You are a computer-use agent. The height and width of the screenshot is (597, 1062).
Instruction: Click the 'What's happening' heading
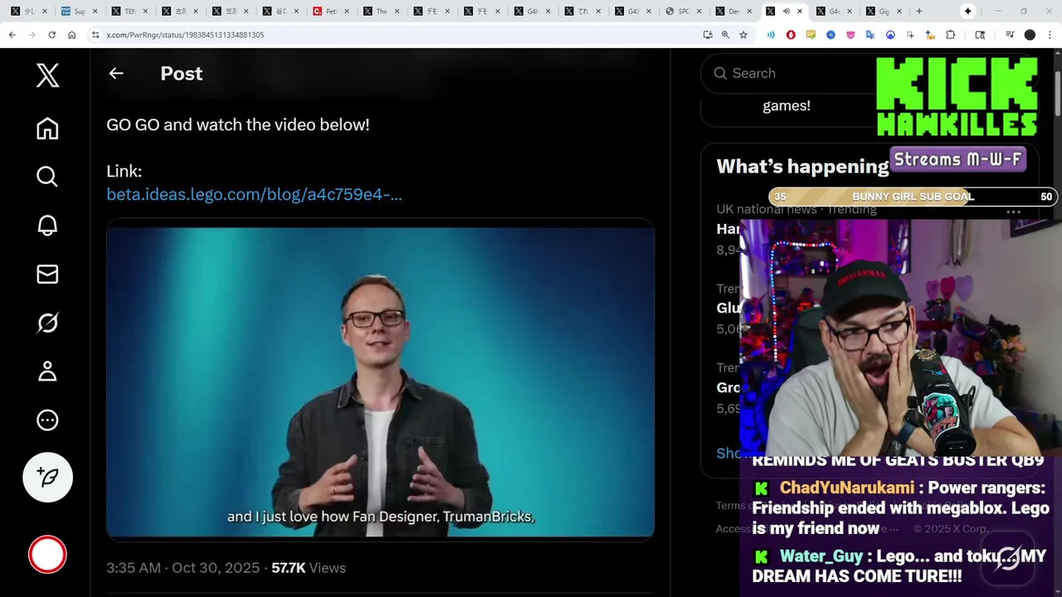coord(802,166)
